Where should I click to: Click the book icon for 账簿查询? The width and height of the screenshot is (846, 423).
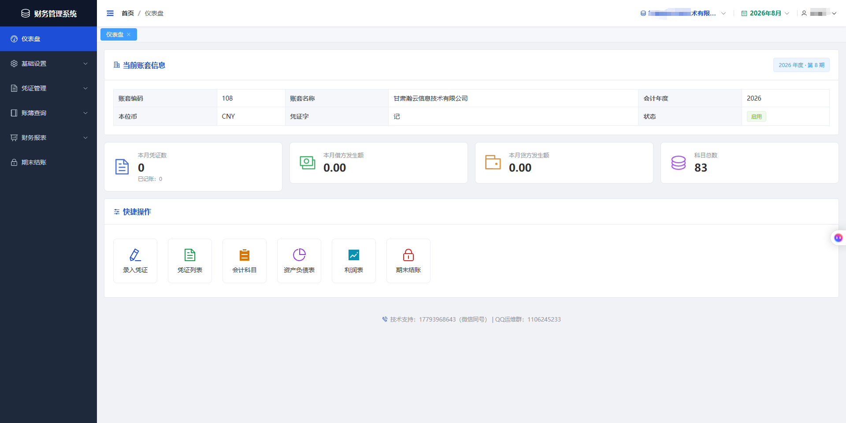point(14,113)
